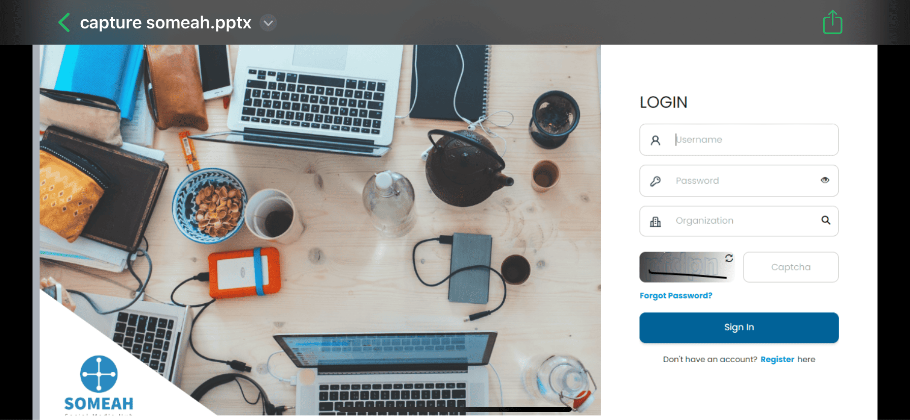Viewport: 910px width, 420px height.
Task: Open the share icon at top right
Action: (832, 22)
